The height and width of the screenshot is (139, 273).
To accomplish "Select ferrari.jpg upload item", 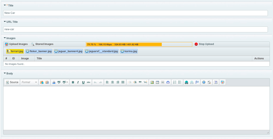I will (x=15, y=51).
